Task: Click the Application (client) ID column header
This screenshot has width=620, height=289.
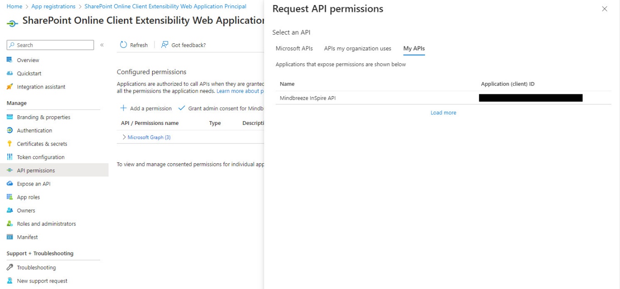Action: click(507, 84)
